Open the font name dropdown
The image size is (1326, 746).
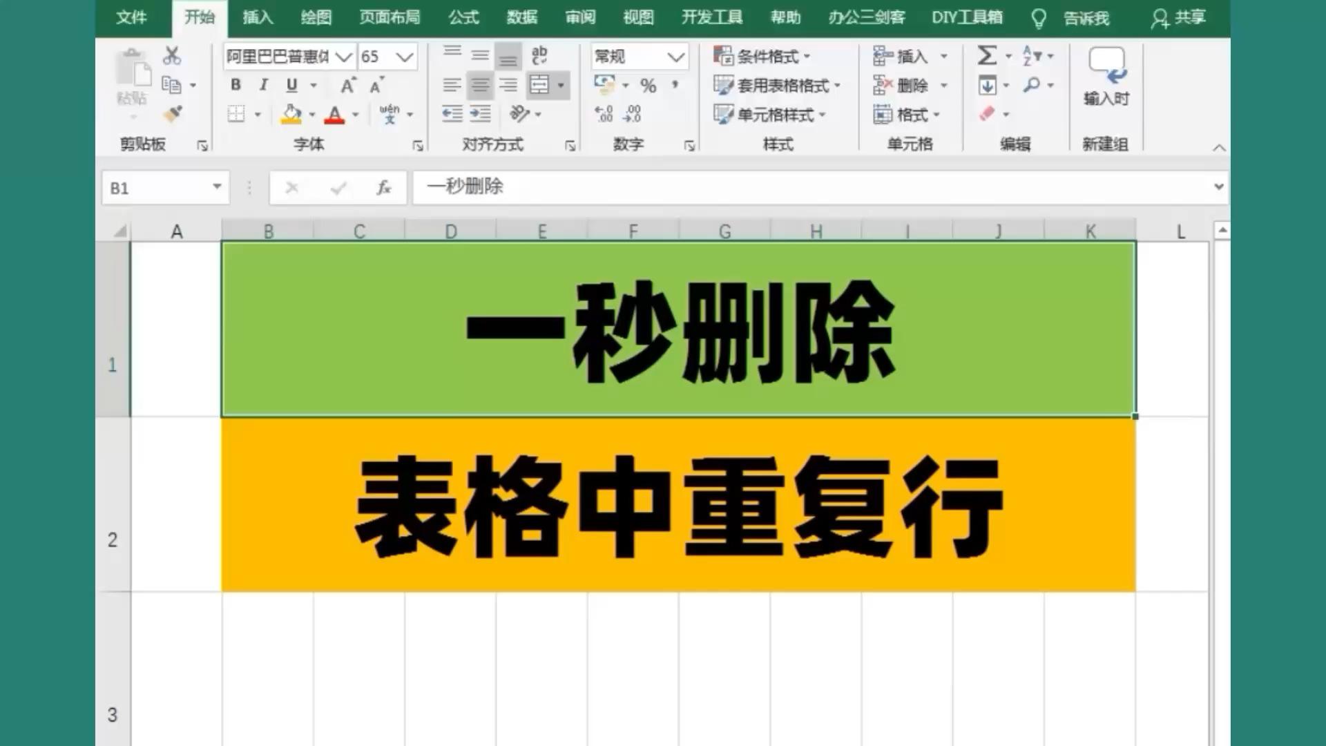click(x=344, y=57)
